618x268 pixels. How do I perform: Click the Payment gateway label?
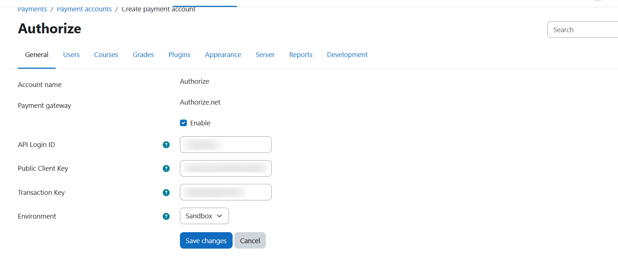(x=45, y=106)
